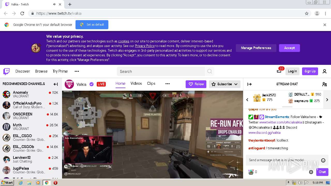This screenshot has height=186, width=331.
Task: Open Prime loot crown with 33 badge
Action: coord(279,71)
